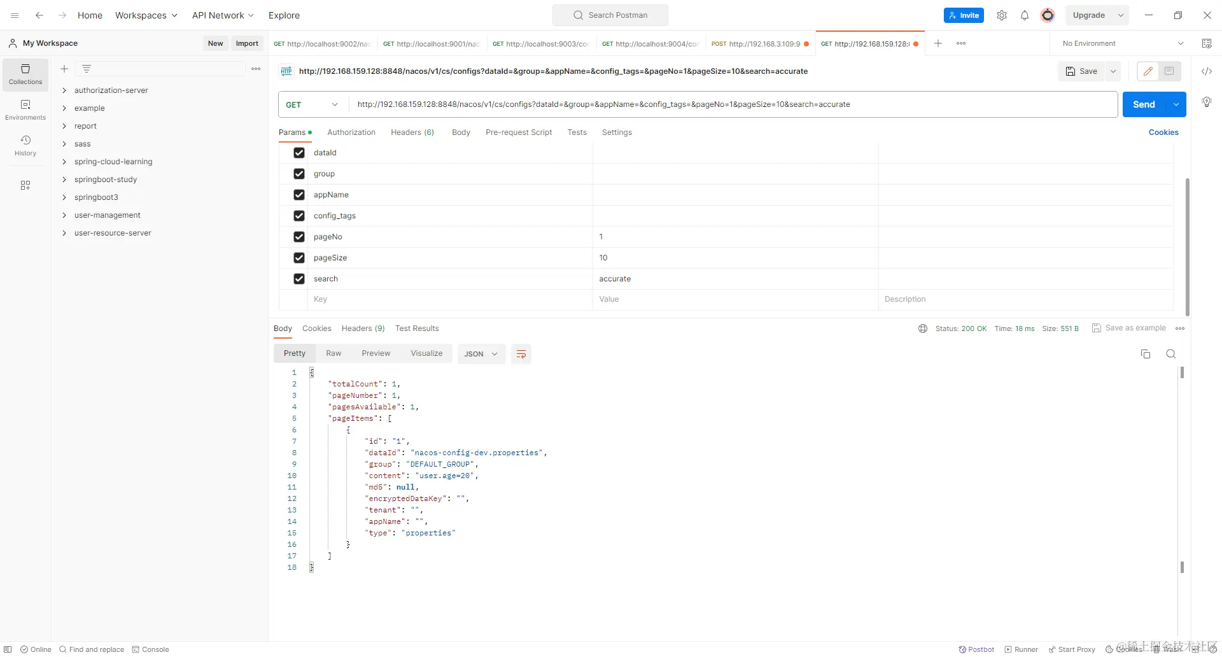Show the Raw response view
1222x657 pixels.
tap(334, 353)
